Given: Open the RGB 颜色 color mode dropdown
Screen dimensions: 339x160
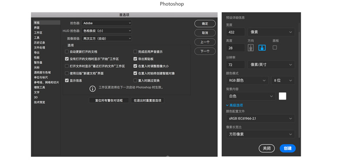Looking at the screenshot, I should click(x=247, y=80).
